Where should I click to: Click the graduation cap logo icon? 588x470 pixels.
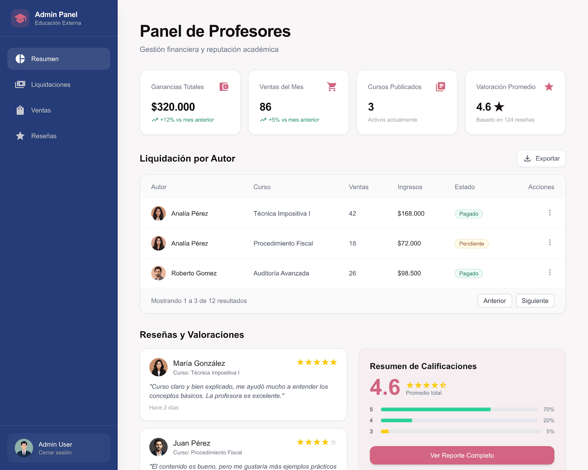(x=20, y=18)
